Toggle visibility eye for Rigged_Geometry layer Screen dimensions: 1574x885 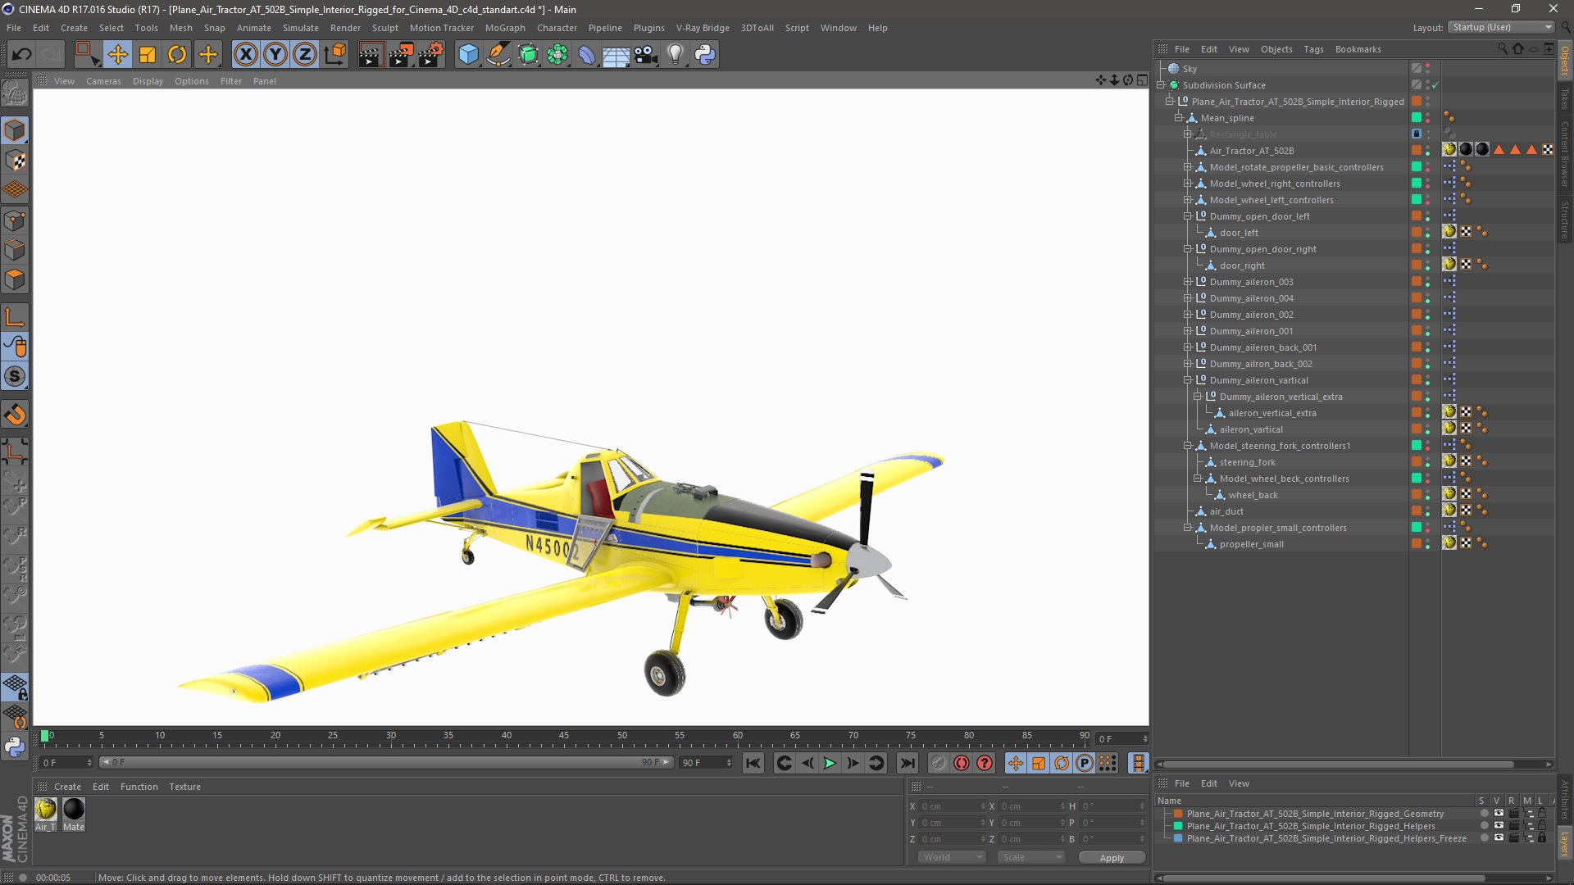click(x=1499, y=814)
